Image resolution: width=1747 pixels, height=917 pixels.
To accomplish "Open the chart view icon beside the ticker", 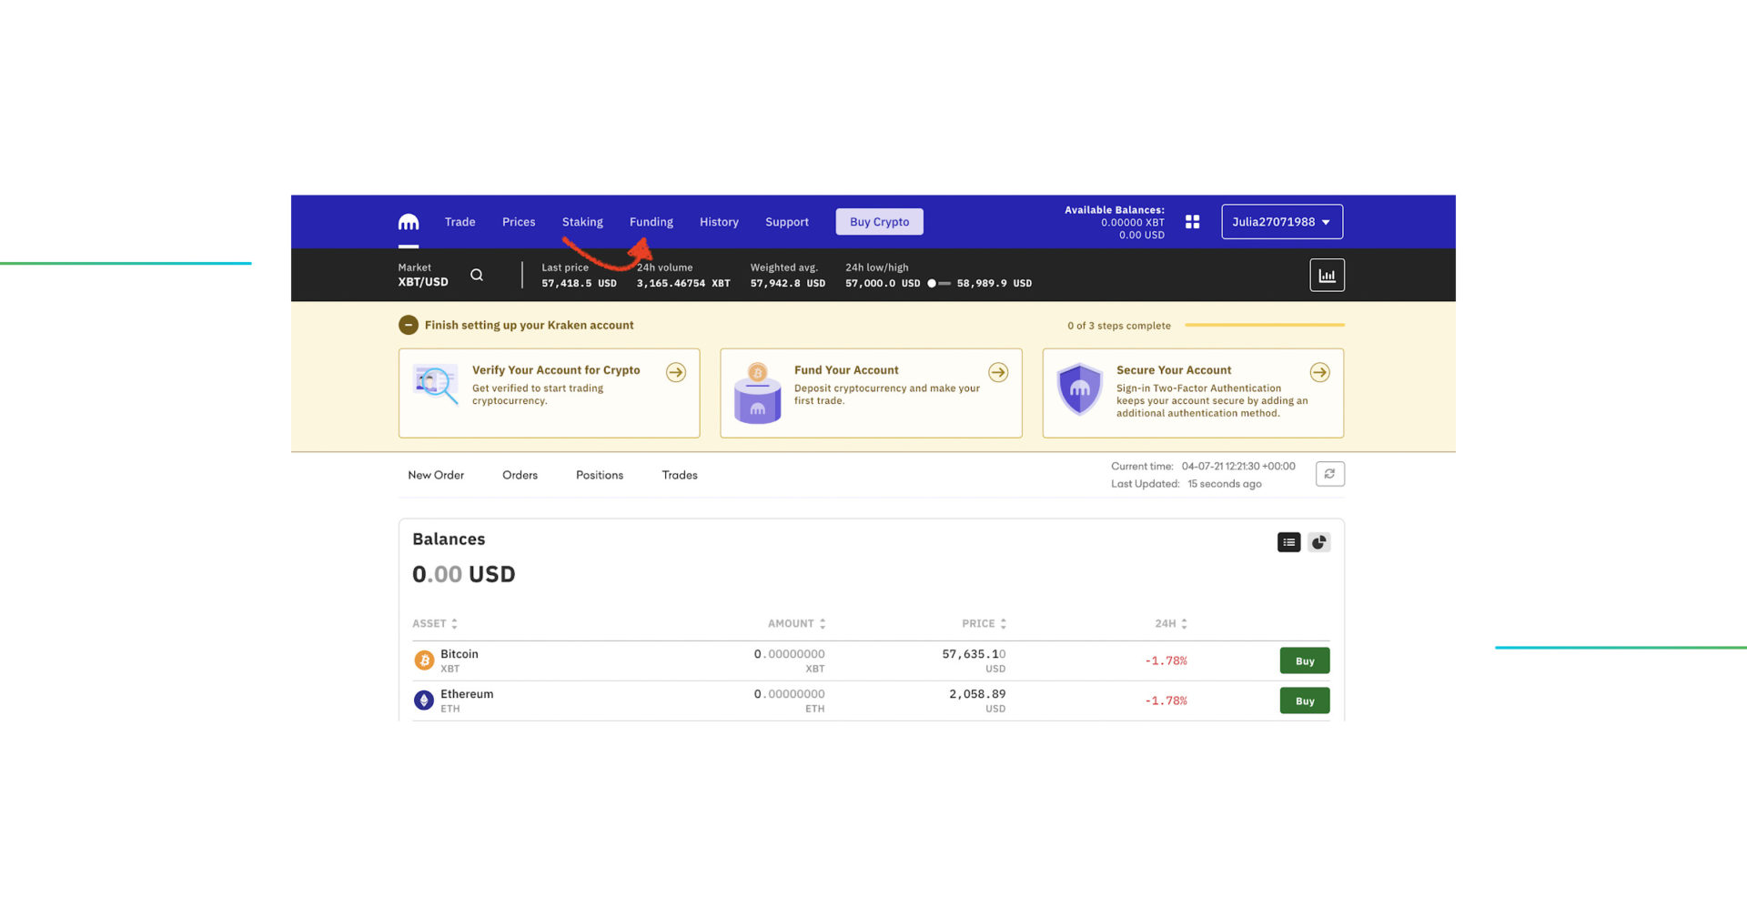I will [x=1327, y=274].
